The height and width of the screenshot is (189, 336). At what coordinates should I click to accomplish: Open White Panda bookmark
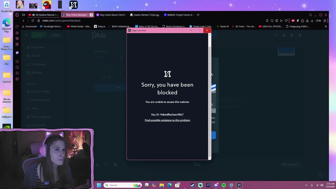coord(79,27)
